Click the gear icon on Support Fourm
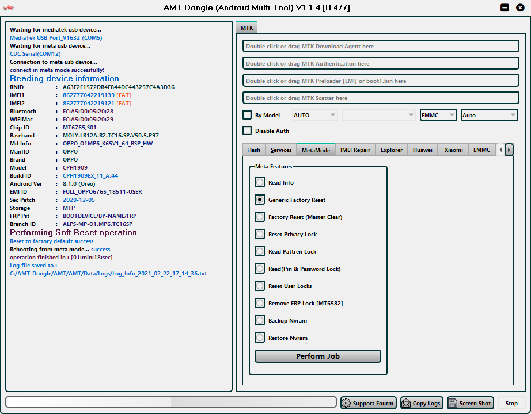 [x=346, y=403]
